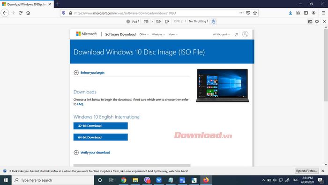Edit viewport width field 768
This screenshot has height=185, width=328.
click(x=146, y=22)
